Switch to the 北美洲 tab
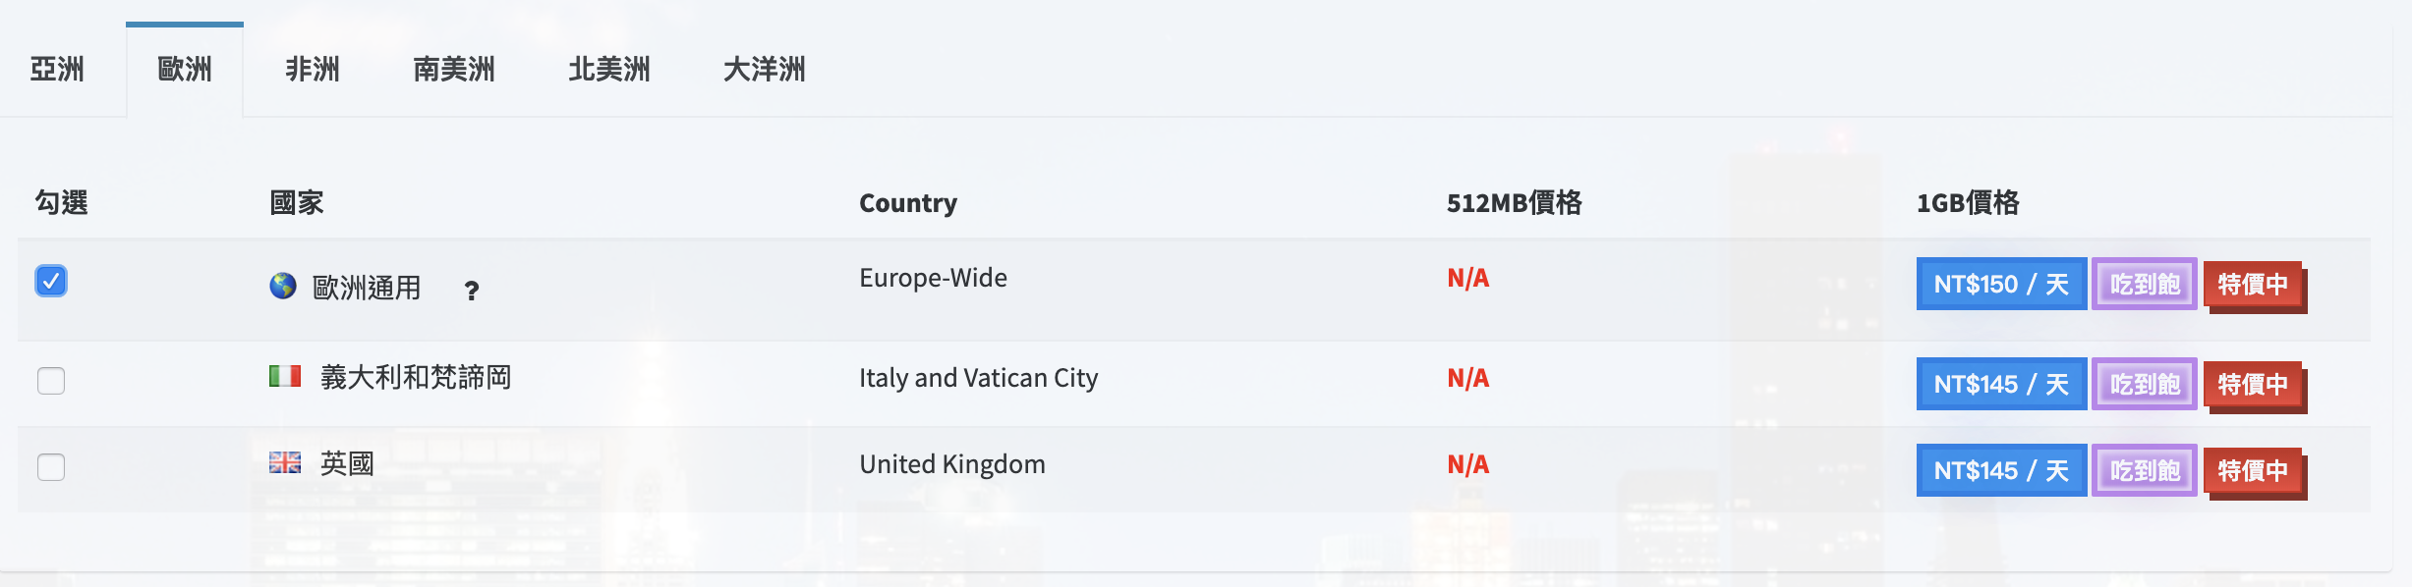Screen dimensions: 2412x587 (609, 69)
